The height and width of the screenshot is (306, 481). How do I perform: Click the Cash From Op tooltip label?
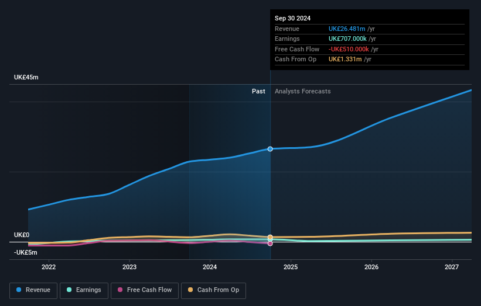point(295,60)
